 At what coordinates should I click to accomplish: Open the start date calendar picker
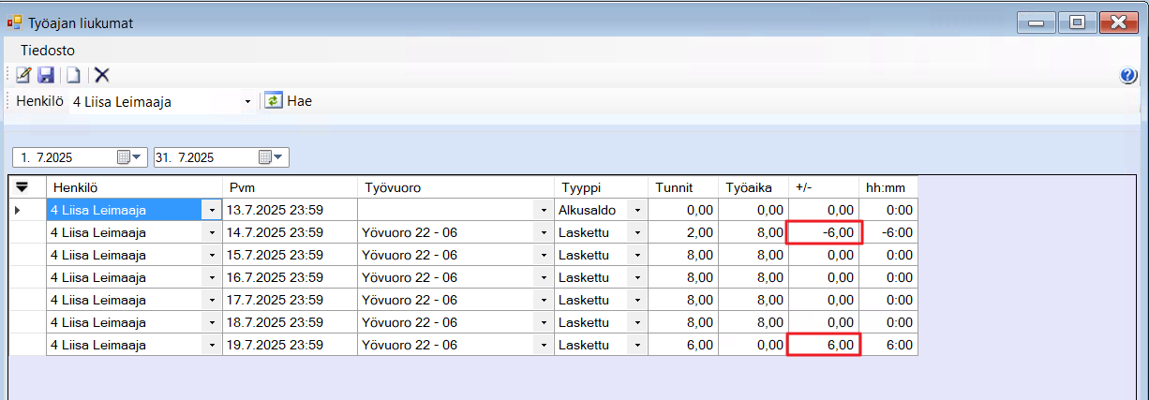pos(130,157)
